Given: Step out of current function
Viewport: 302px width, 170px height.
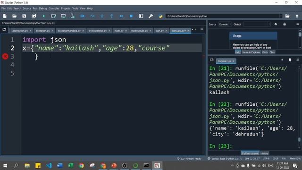Looking at the screenshot, I should click(112, 16).
